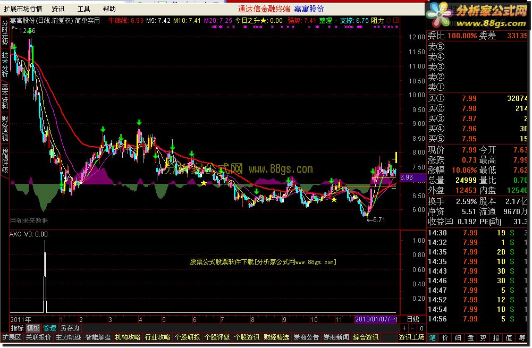Click the 买① price 7.99 row
Screen dimensions: 532x348
click(x=478, y=98)
